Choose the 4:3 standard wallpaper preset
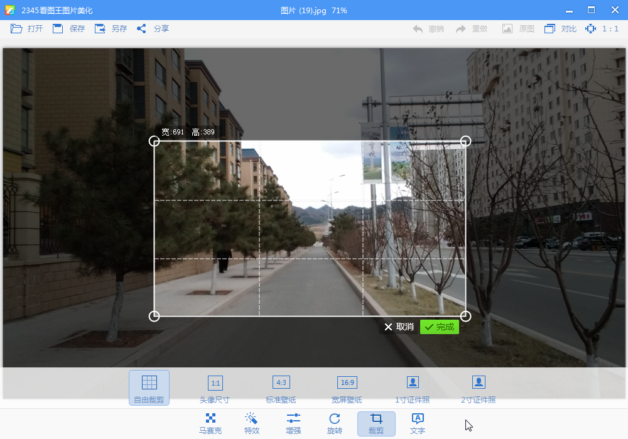The width and height of the screenshot is (628, 439). (x=281, y=388)
